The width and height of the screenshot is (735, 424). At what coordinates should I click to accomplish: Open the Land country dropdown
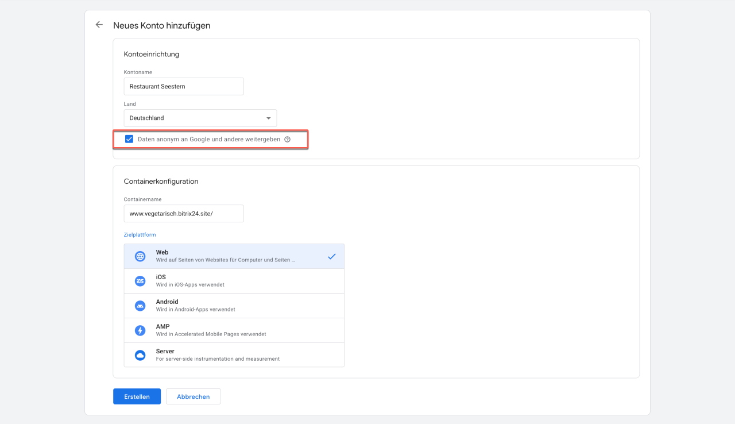tap(200, 118)
